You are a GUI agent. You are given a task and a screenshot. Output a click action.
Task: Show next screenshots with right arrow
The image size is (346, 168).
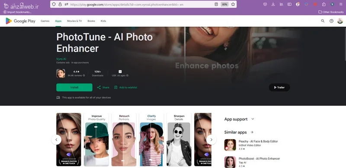211,140
